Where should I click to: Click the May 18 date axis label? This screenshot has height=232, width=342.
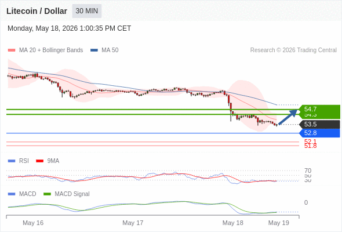[232, 223]
